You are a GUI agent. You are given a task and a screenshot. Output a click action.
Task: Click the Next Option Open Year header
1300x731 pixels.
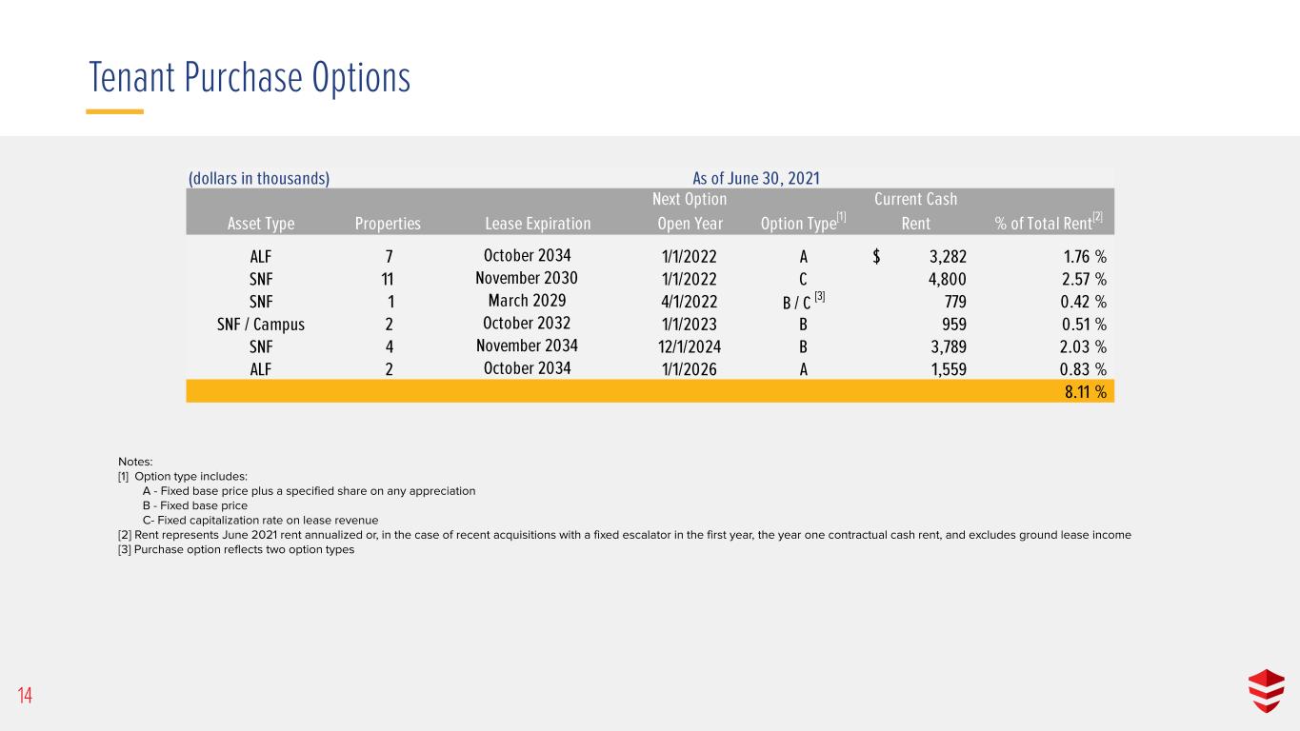(x=690, y=211)
